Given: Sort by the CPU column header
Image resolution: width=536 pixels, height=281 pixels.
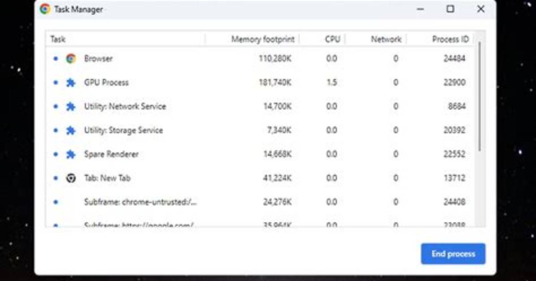Looking at the screenshot, I should coord(322,39).
